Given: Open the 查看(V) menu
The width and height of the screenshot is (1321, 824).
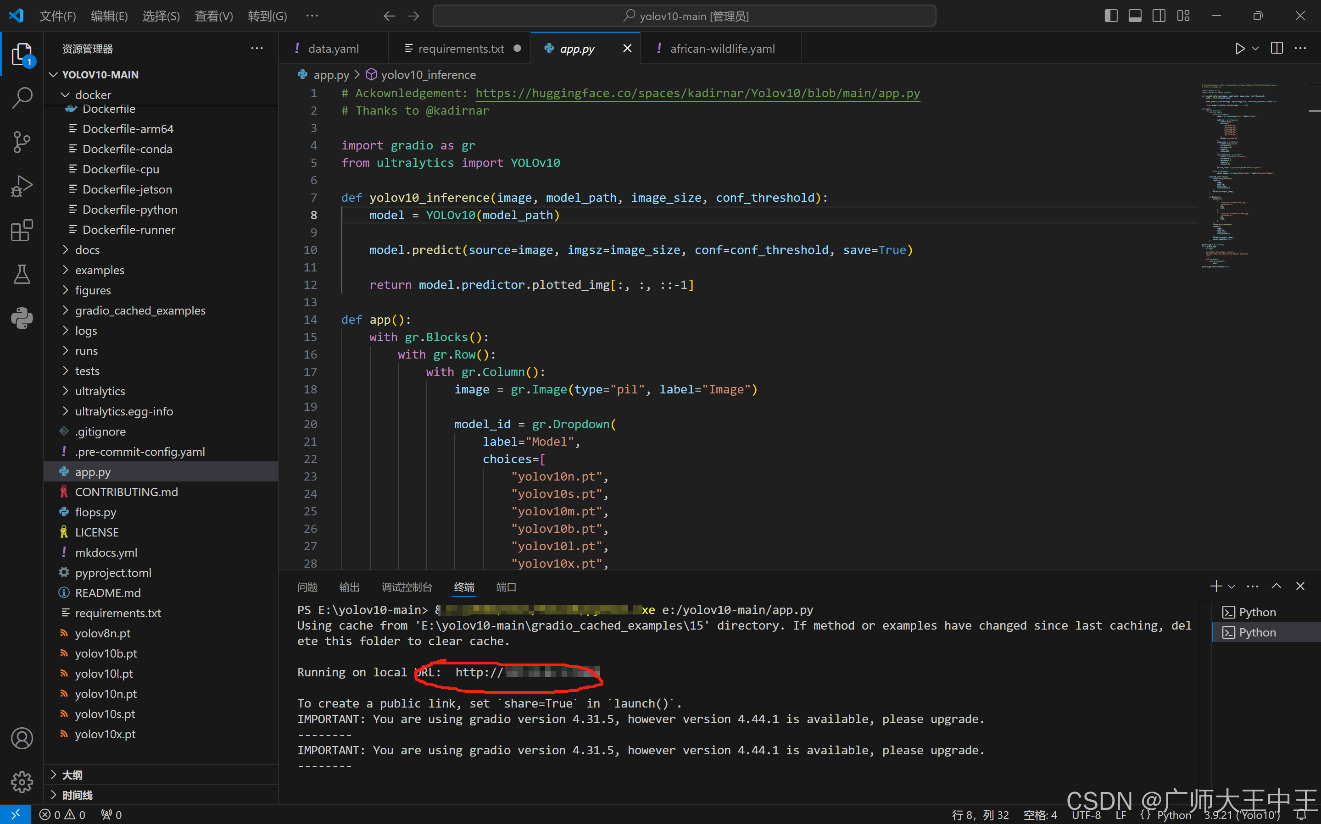Looking at the screenshot, I should coord(214,17).
